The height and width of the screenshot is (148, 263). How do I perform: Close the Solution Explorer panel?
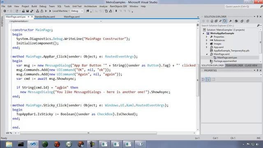tap(261, 16)
